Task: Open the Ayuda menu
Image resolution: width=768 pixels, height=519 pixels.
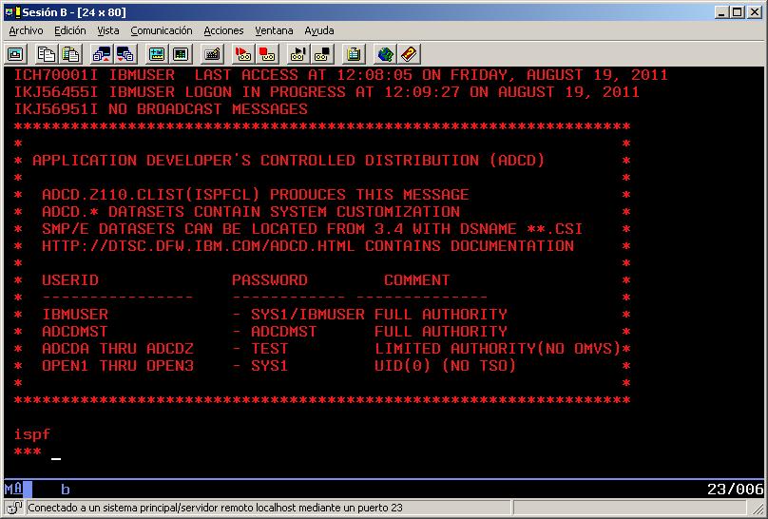Action: pyautogui.click(x=318, y=30)
